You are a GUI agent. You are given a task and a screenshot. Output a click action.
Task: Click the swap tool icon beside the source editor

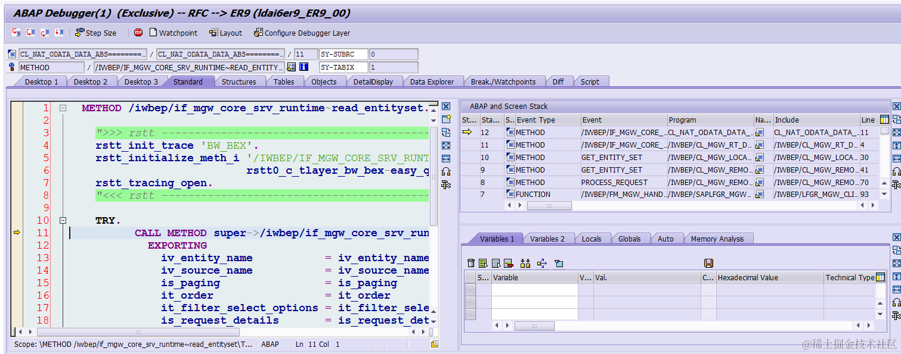point(446,133)
